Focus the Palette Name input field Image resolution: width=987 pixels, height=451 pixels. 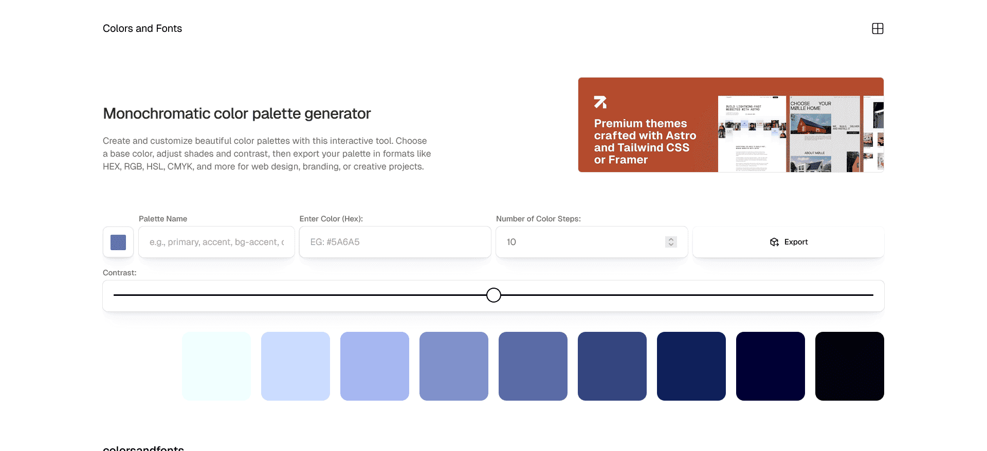click(216, 242)
